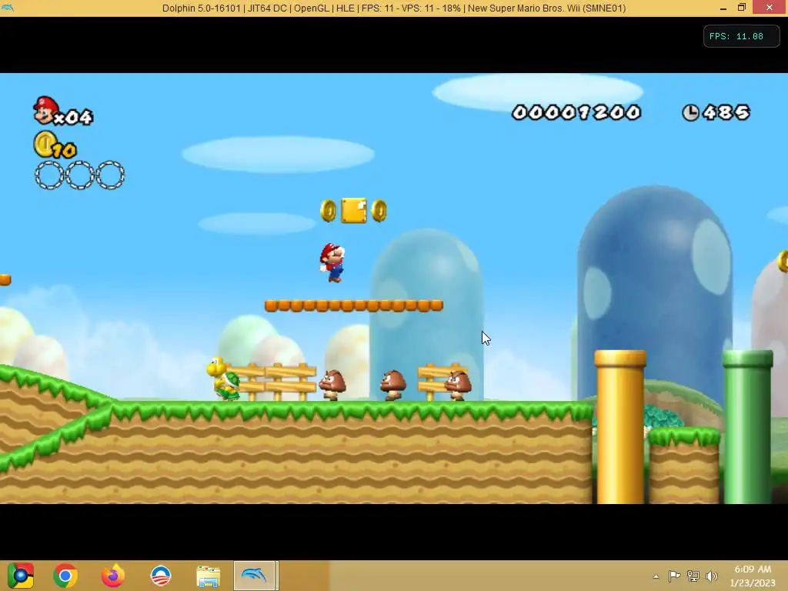The height and width of the screenshot is (591, 788).
Task: Open the volume speaker tray icon
Action: (x=712, y=576)
